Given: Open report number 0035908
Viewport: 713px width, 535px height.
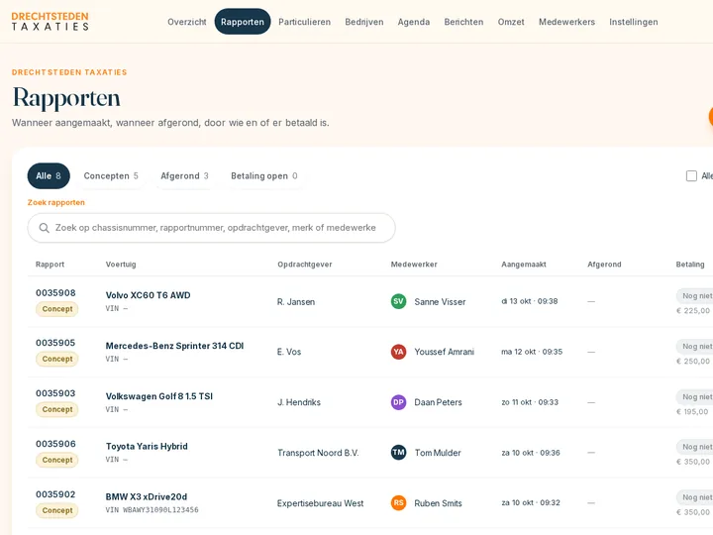Looking at the screenshot, I should pyautogui.click(x=55, y=293).
